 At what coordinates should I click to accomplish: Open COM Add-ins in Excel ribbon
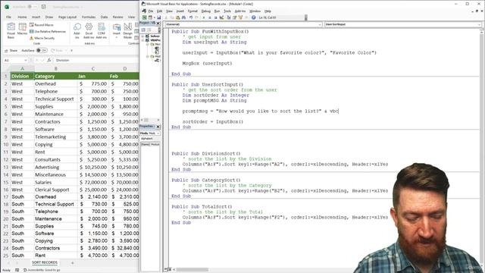point(101,30)
